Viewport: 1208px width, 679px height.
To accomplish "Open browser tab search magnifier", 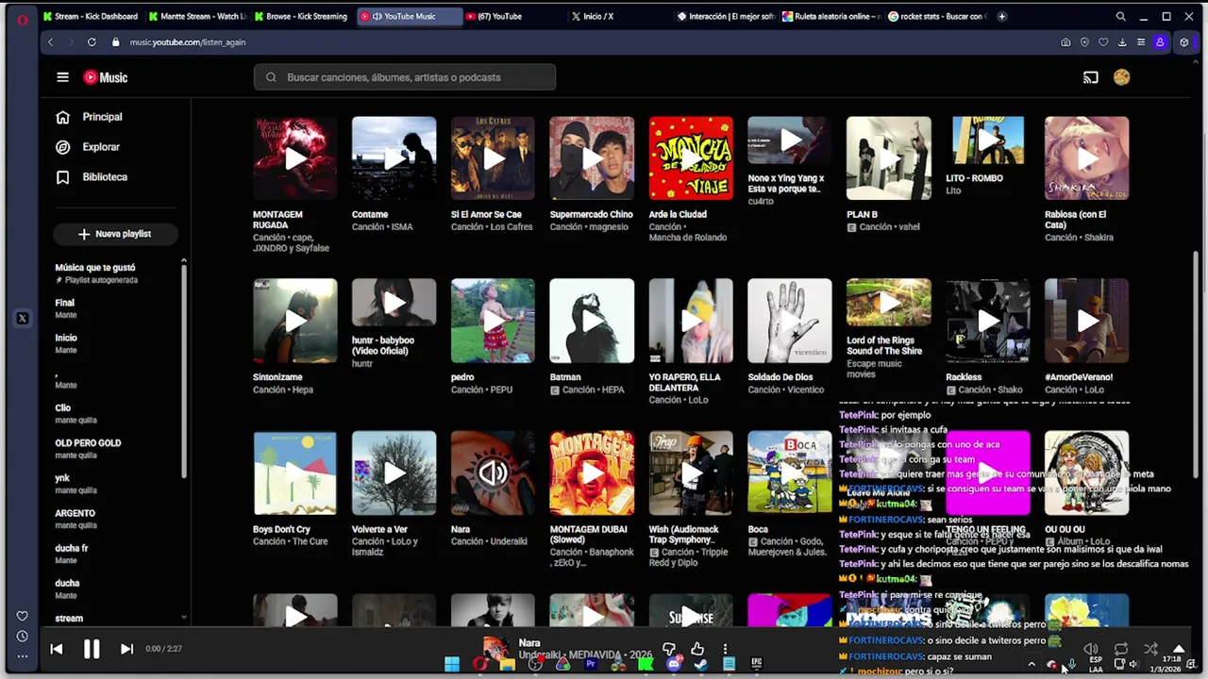I will coord(1120,16).
